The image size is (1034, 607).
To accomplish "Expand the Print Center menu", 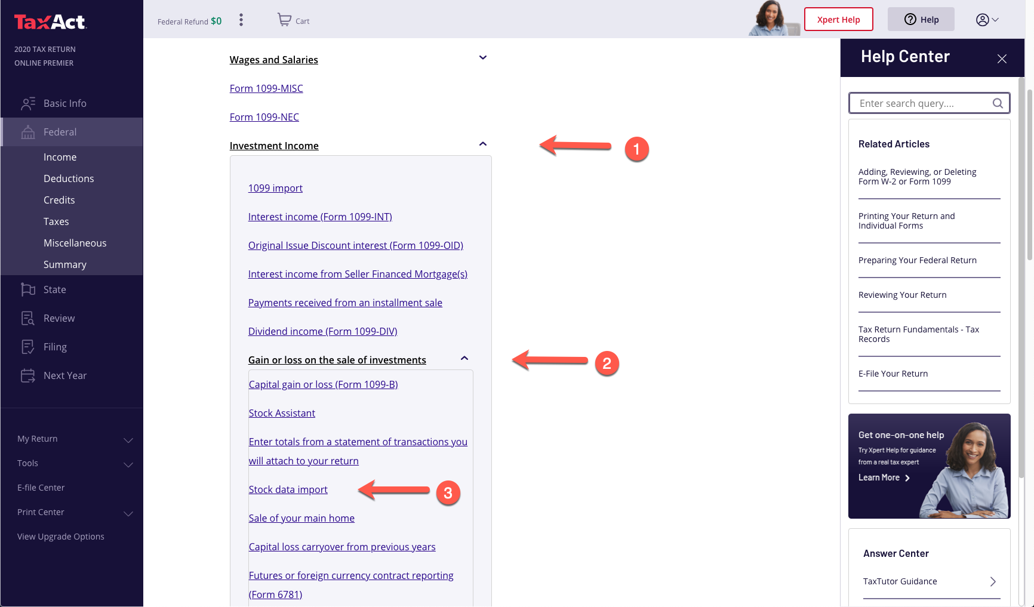I will (128, 513).
